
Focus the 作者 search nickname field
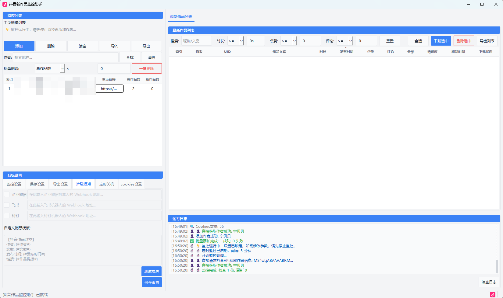(x=66, y=57)
